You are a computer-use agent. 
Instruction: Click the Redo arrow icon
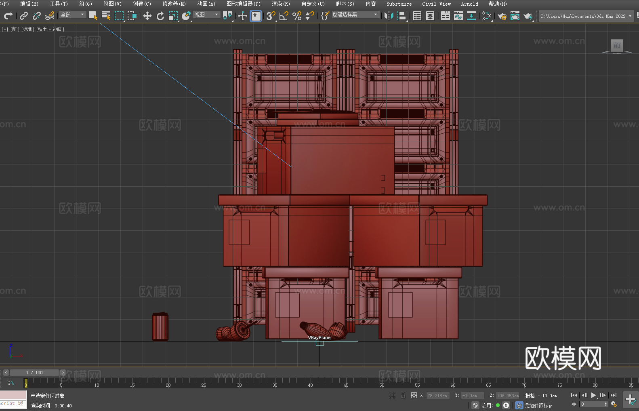coord(8,16)
